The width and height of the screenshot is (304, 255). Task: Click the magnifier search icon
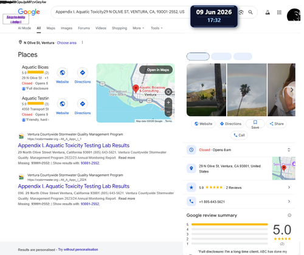click(250, 12)
